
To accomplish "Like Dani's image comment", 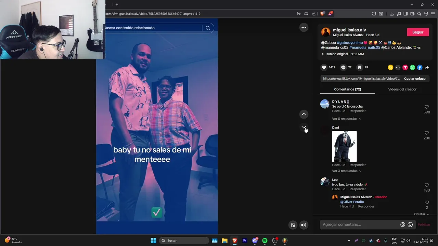I will 427,133.
